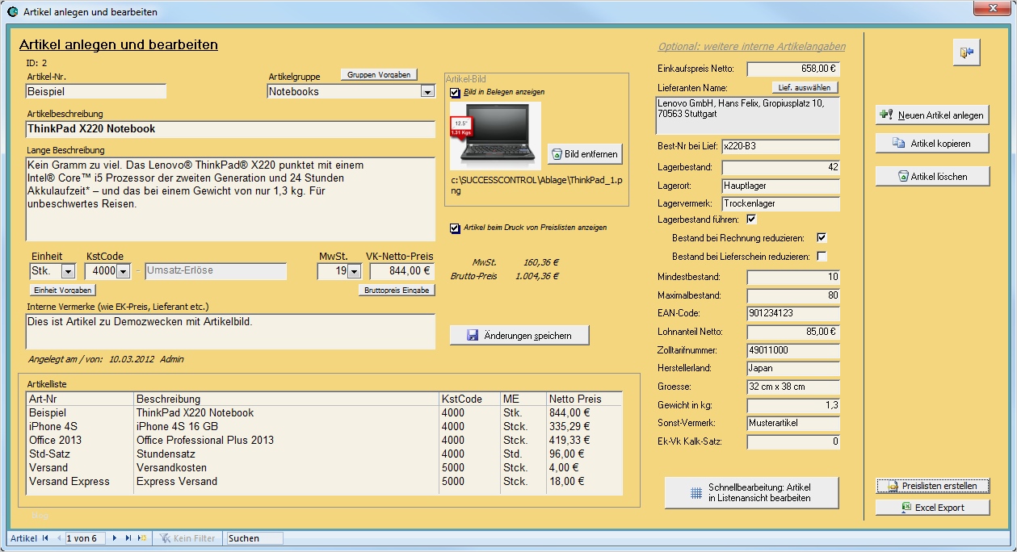Disable Lagerbestand führen checkbox
Viewport: 1017px width, 552px height.
click(751, 219)
